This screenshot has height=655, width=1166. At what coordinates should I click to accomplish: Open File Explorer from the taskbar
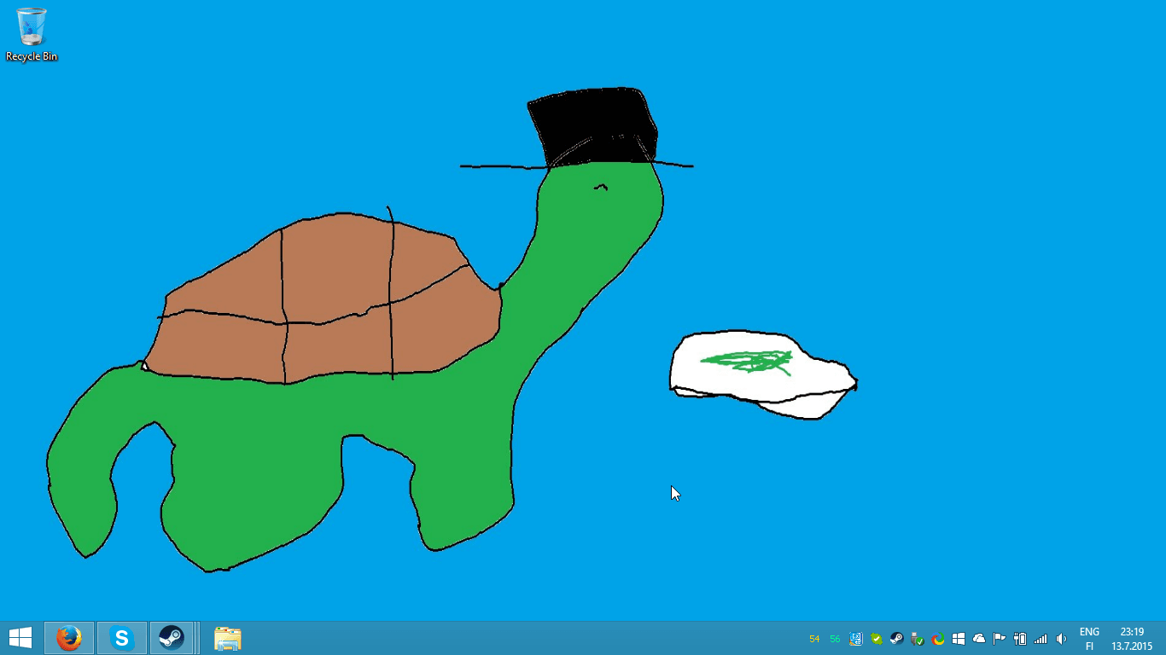227,638
